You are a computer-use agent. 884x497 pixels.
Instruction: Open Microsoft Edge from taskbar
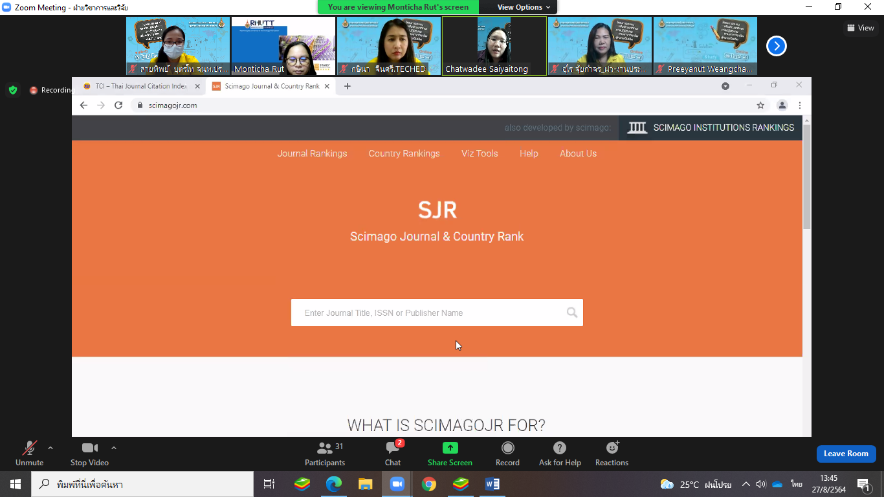tap(334, 484)
